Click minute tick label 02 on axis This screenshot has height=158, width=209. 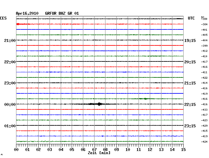pyautogui.click(x=38, y=150)
